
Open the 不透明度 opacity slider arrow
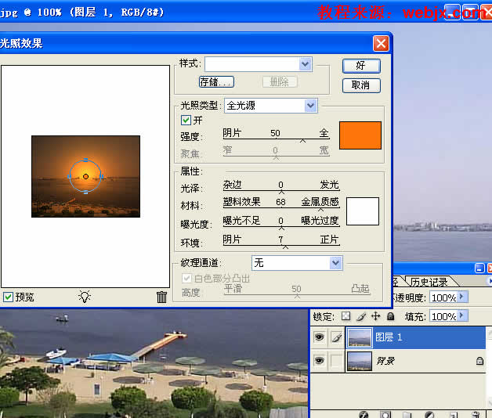coord(462,297)
